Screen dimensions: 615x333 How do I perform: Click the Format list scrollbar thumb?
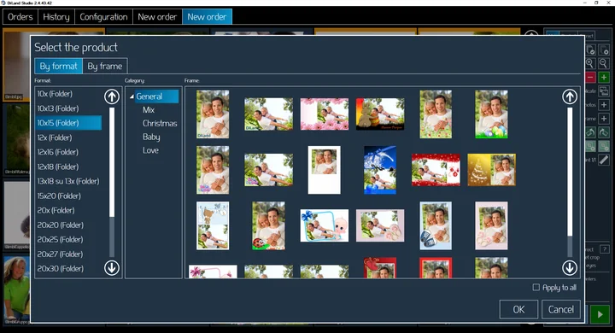pos(112,162)
